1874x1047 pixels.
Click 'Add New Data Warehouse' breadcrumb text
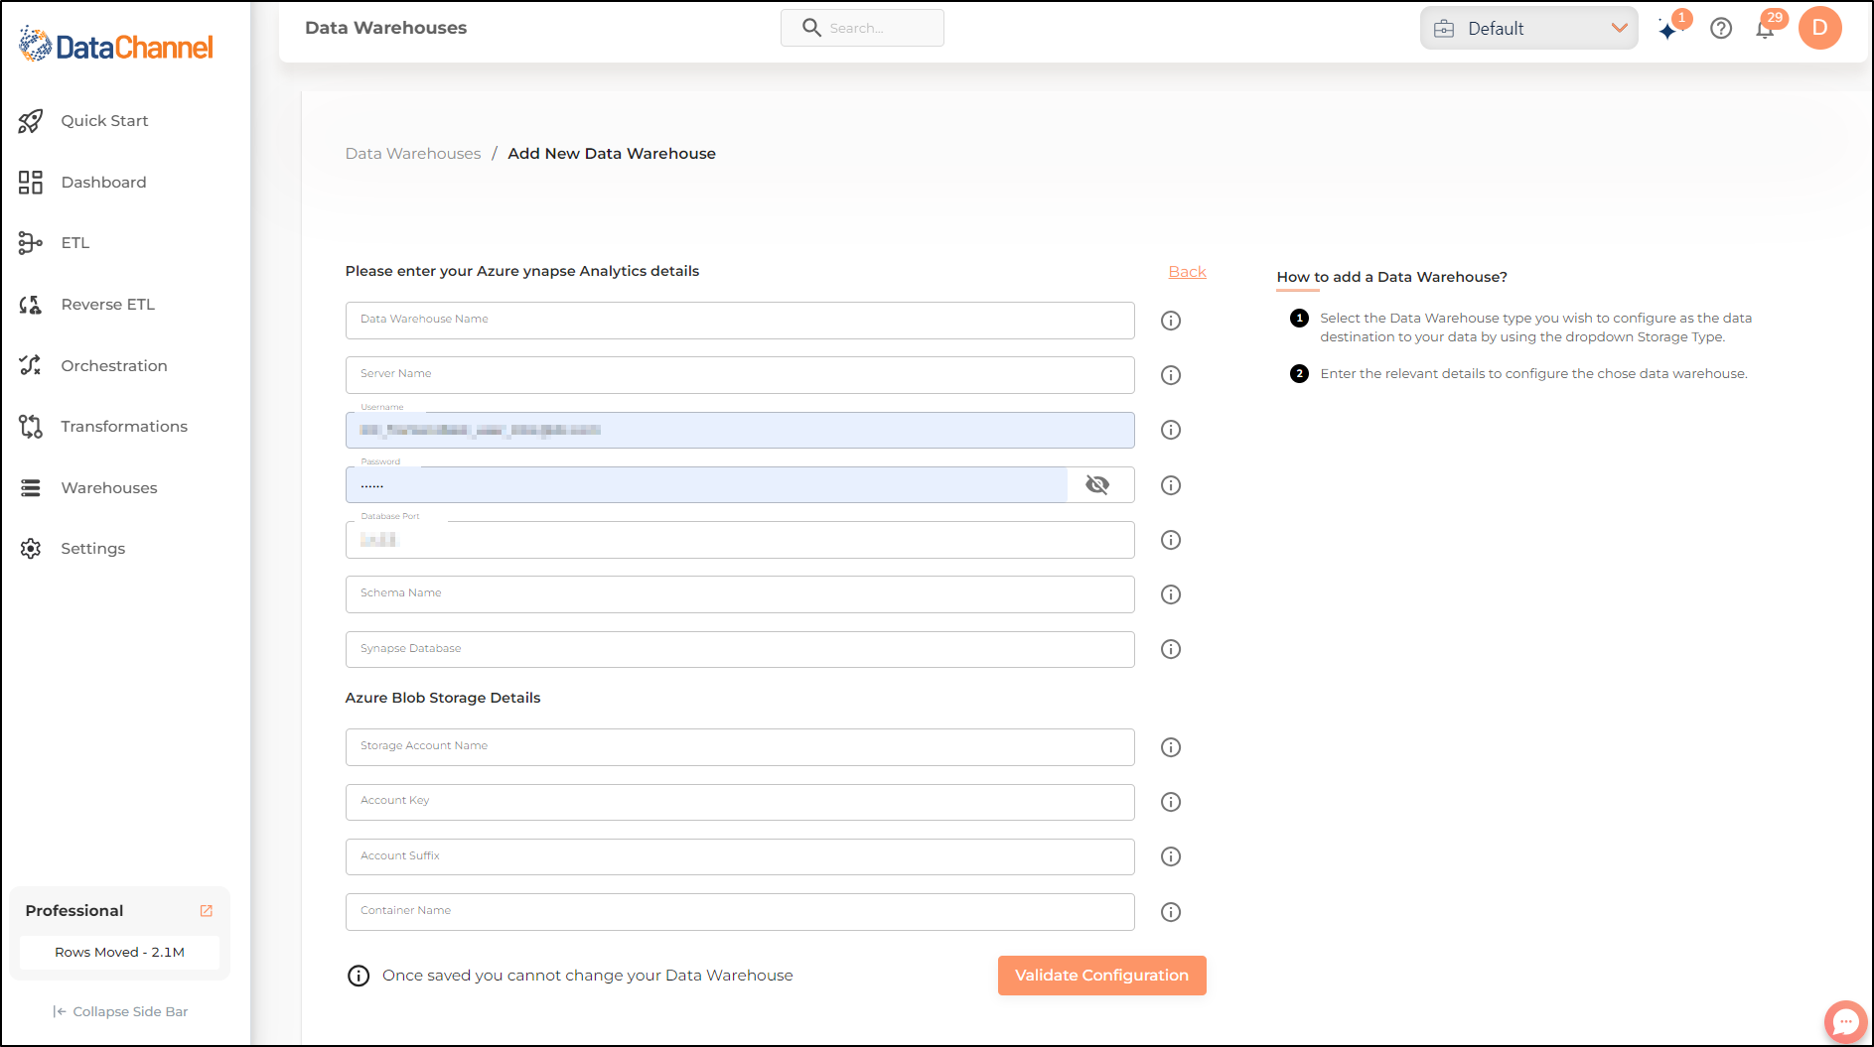pyautogui.click(x=612, y=154)
